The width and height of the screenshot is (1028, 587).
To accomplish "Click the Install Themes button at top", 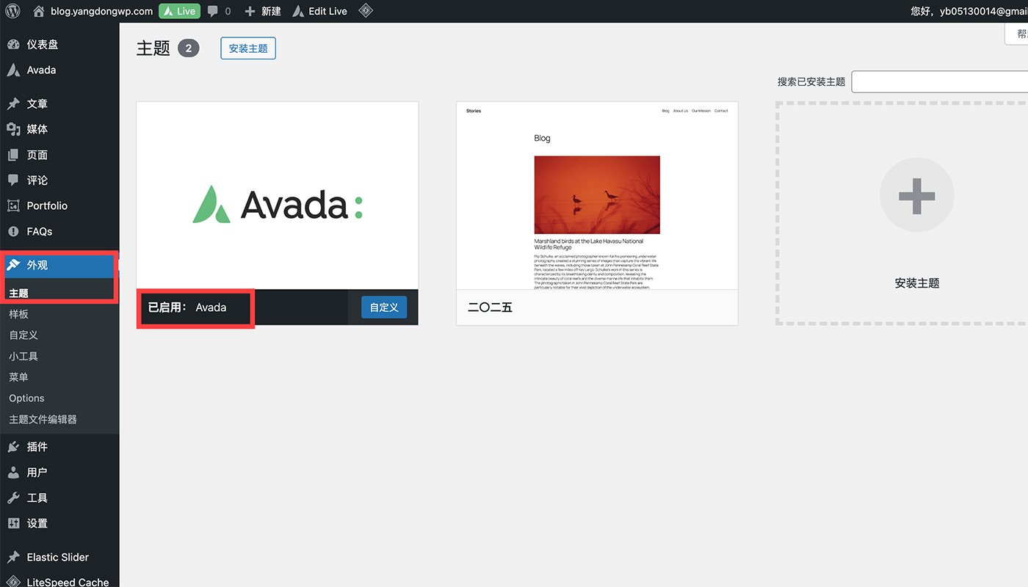I will click(248, 48).
